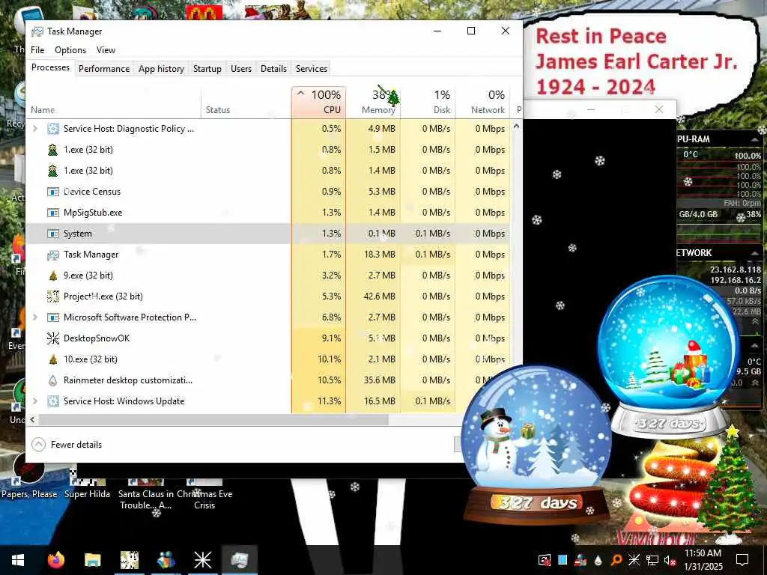Open the Options menu
Screen dimensions: 767x575
click(x=70, y=50)
